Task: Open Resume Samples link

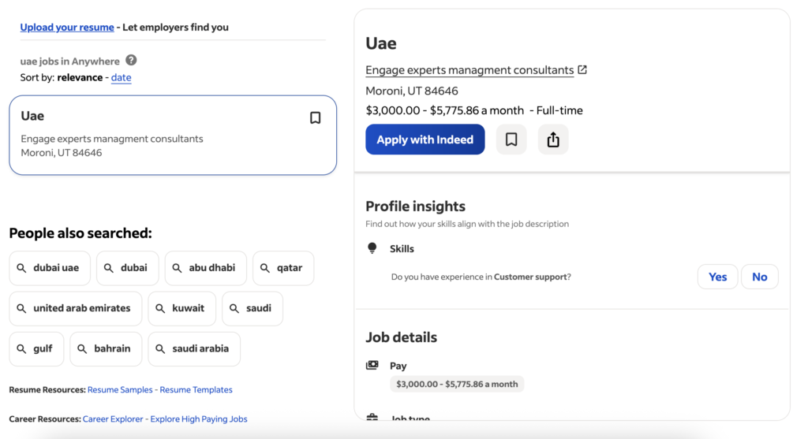Action: (x=120, y=389)
